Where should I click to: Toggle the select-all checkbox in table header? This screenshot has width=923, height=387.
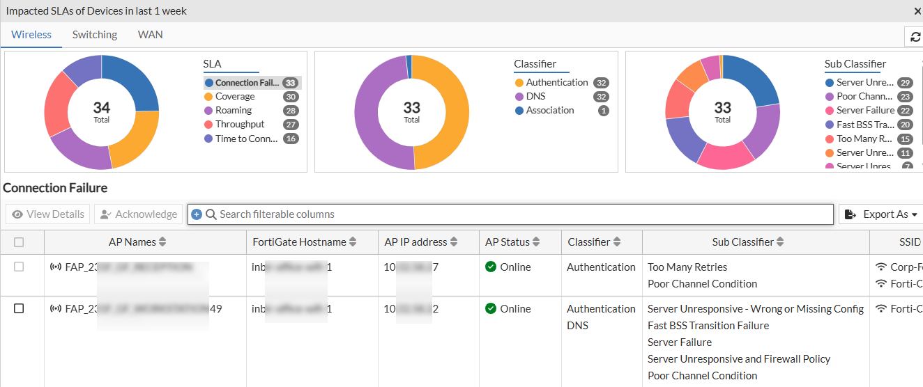[19, 242]
